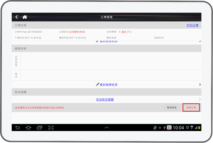Open the 添加短信提醒 link
The width and height of the screenshot is (213, 143).
[105, 99]
